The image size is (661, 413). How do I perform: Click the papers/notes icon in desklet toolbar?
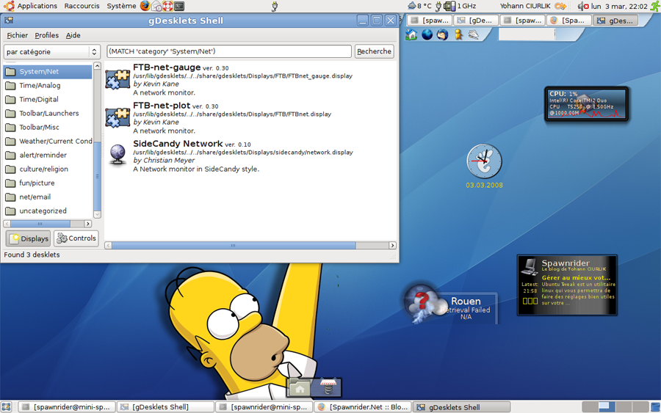click(x=474, y=34)
